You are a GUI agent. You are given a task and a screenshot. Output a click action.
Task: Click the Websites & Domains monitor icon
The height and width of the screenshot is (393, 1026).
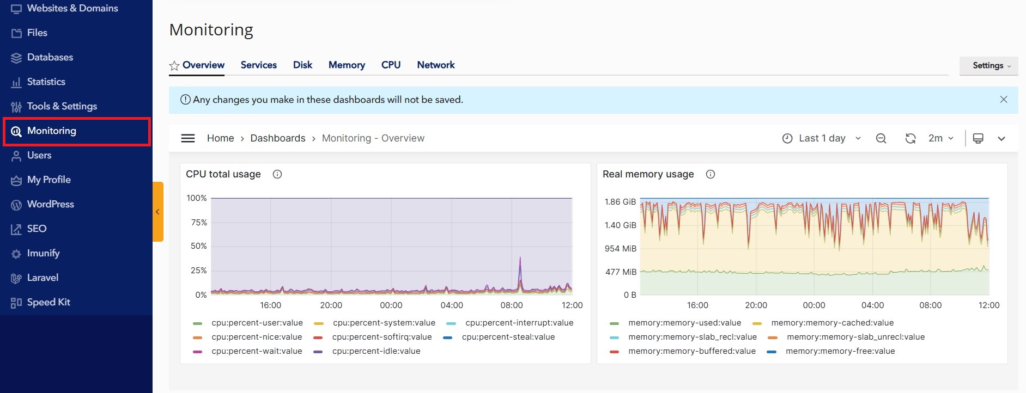[16, 9]
